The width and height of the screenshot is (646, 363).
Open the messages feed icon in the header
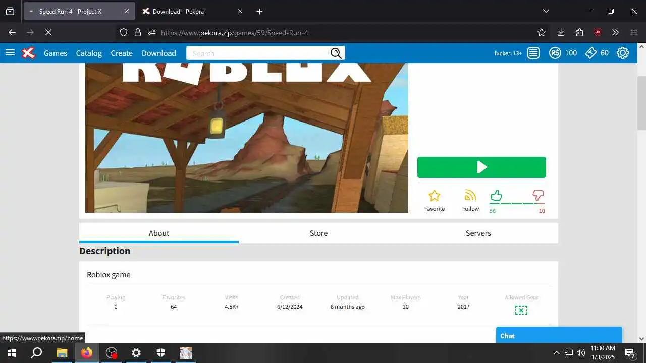click(533, 53)
